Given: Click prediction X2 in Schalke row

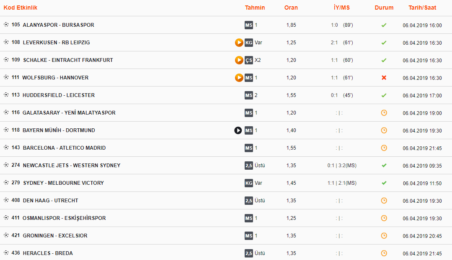Looking at the screenshot, I should coord(258,60).
